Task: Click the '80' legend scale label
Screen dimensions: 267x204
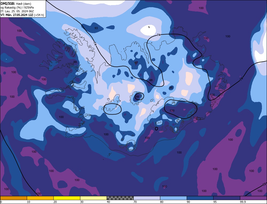Action: (x=162, y=202)
